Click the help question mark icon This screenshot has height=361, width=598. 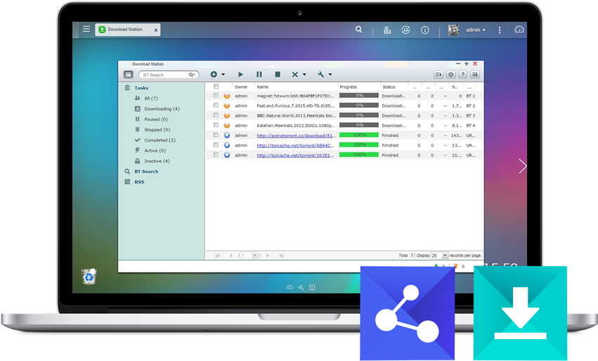[x=463, y=74]
